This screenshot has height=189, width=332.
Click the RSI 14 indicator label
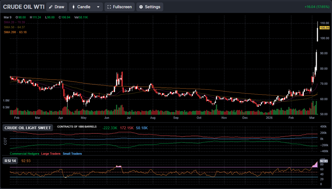click(x=10, y=160)
